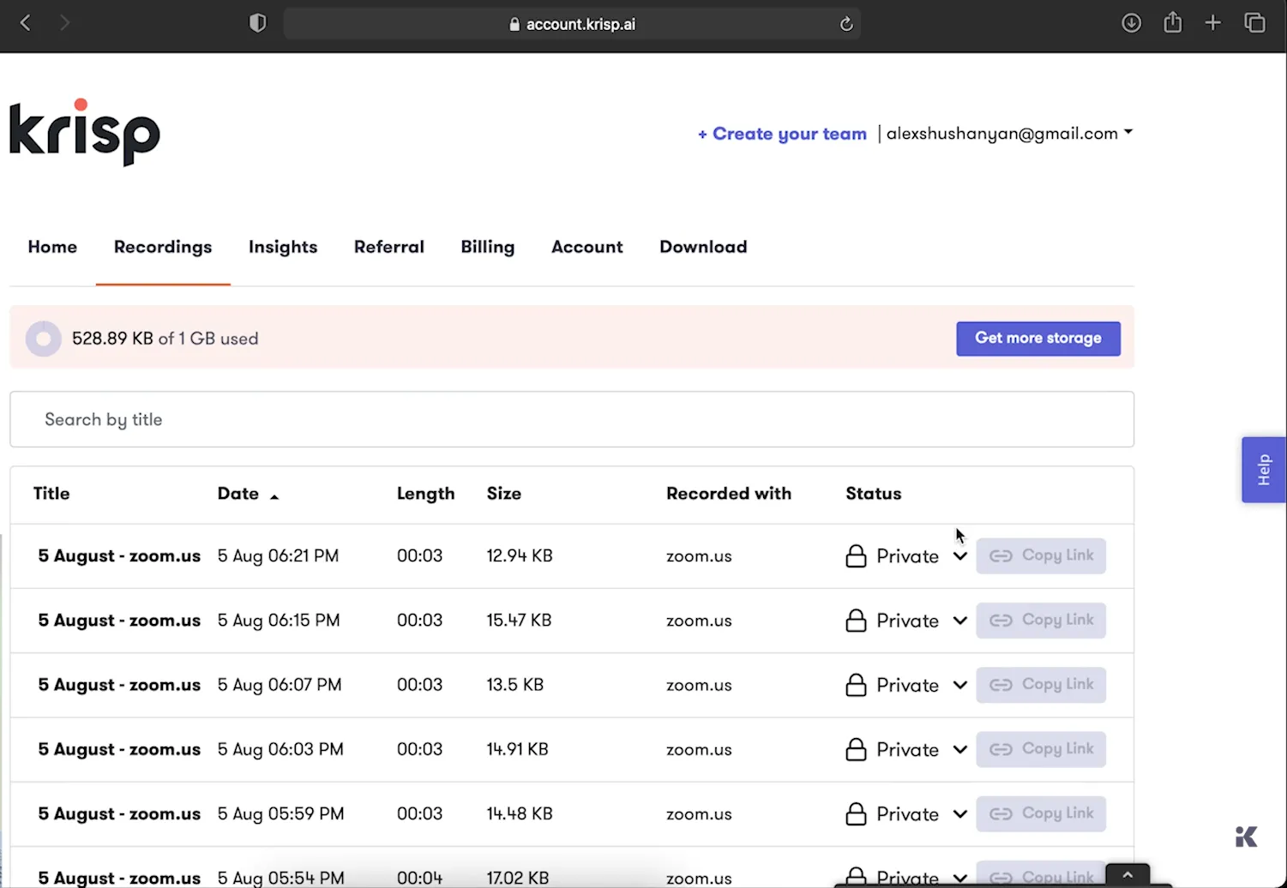Click the browser share icon

pyautogui.click(x=1172, y=22)
